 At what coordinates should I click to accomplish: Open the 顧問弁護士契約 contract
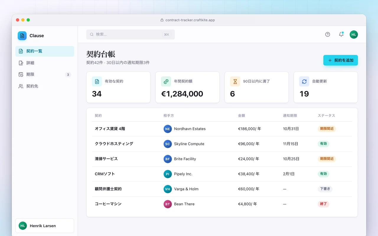[x=108, y=189]
